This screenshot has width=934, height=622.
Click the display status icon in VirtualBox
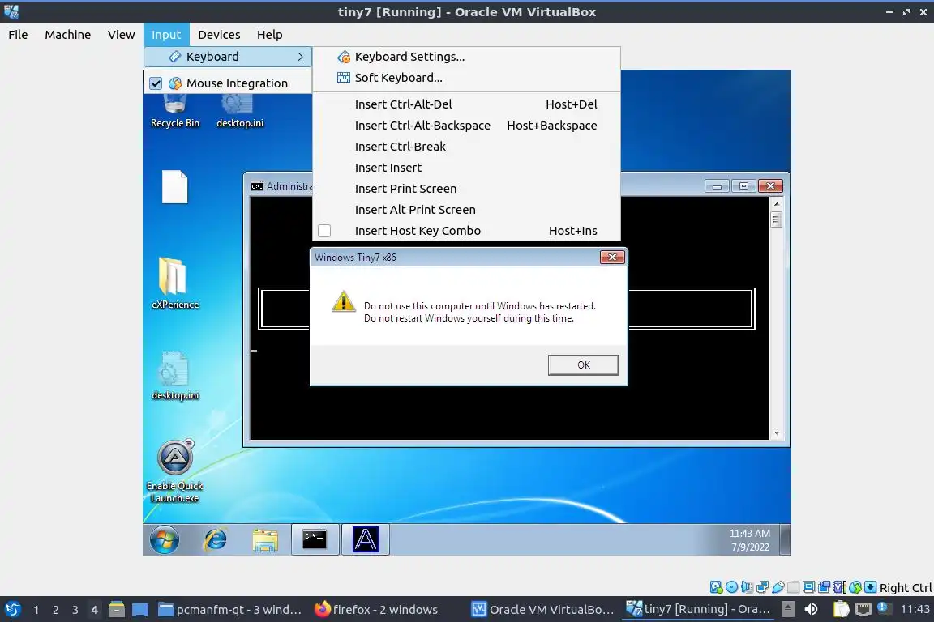point(809,587)
